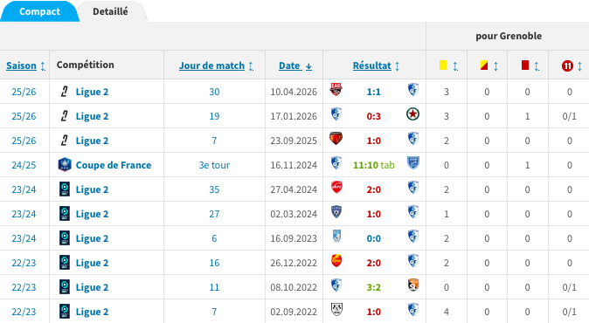
Task: Click home team crest, 10.04.2026 match
Action: tap(336, 89)
